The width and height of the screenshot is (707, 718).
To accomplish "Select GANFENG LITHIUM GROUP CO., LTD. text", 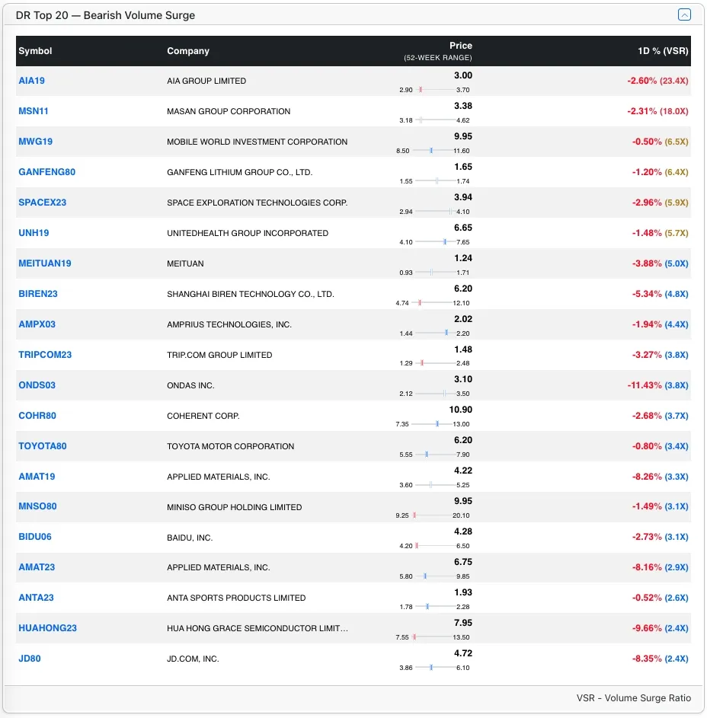I will tap(240, 172).
